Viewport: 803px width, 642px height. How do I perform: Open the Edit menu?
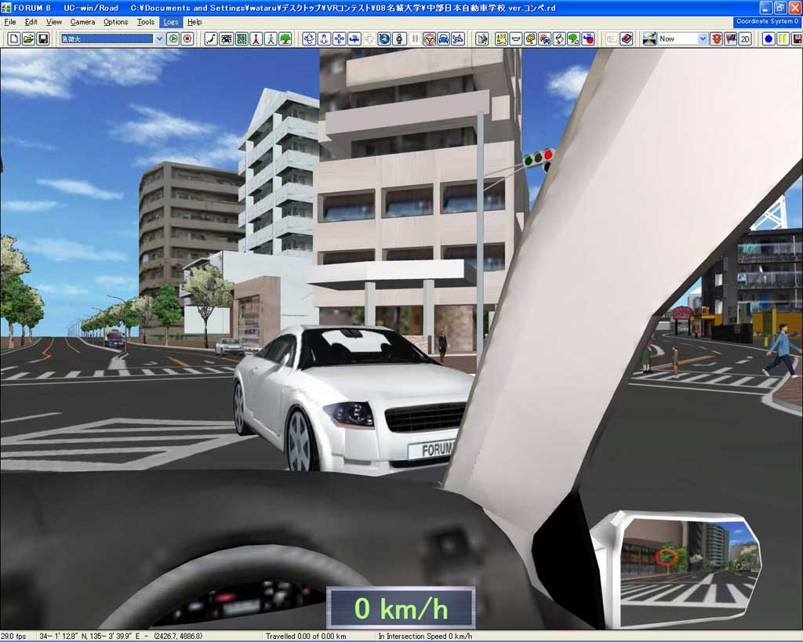click(x=31, y=22)
